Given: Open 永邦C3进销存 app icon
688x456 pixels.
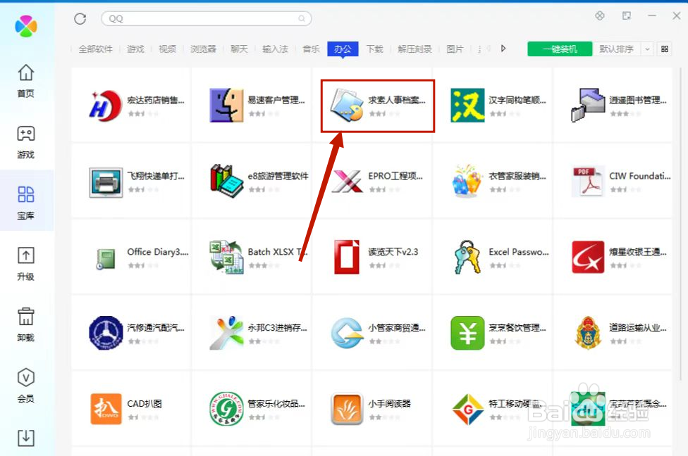Looking at the screenshot, I should click(x=226, y=333).
